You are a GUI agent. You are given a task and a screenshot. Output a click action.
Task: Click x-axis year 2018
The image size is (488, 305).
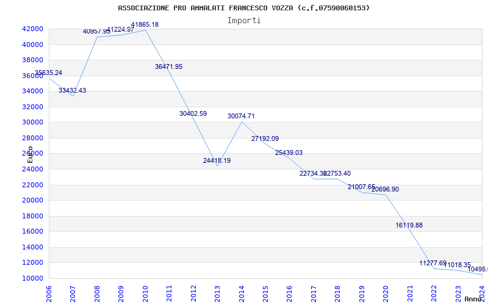tap(338, 294)
